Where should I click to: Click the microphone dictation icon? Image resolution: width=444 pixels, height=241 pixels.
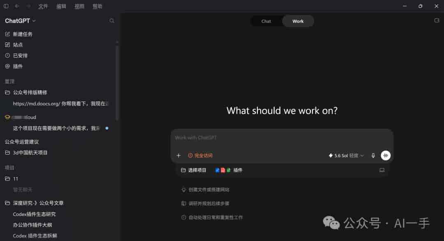373,155
